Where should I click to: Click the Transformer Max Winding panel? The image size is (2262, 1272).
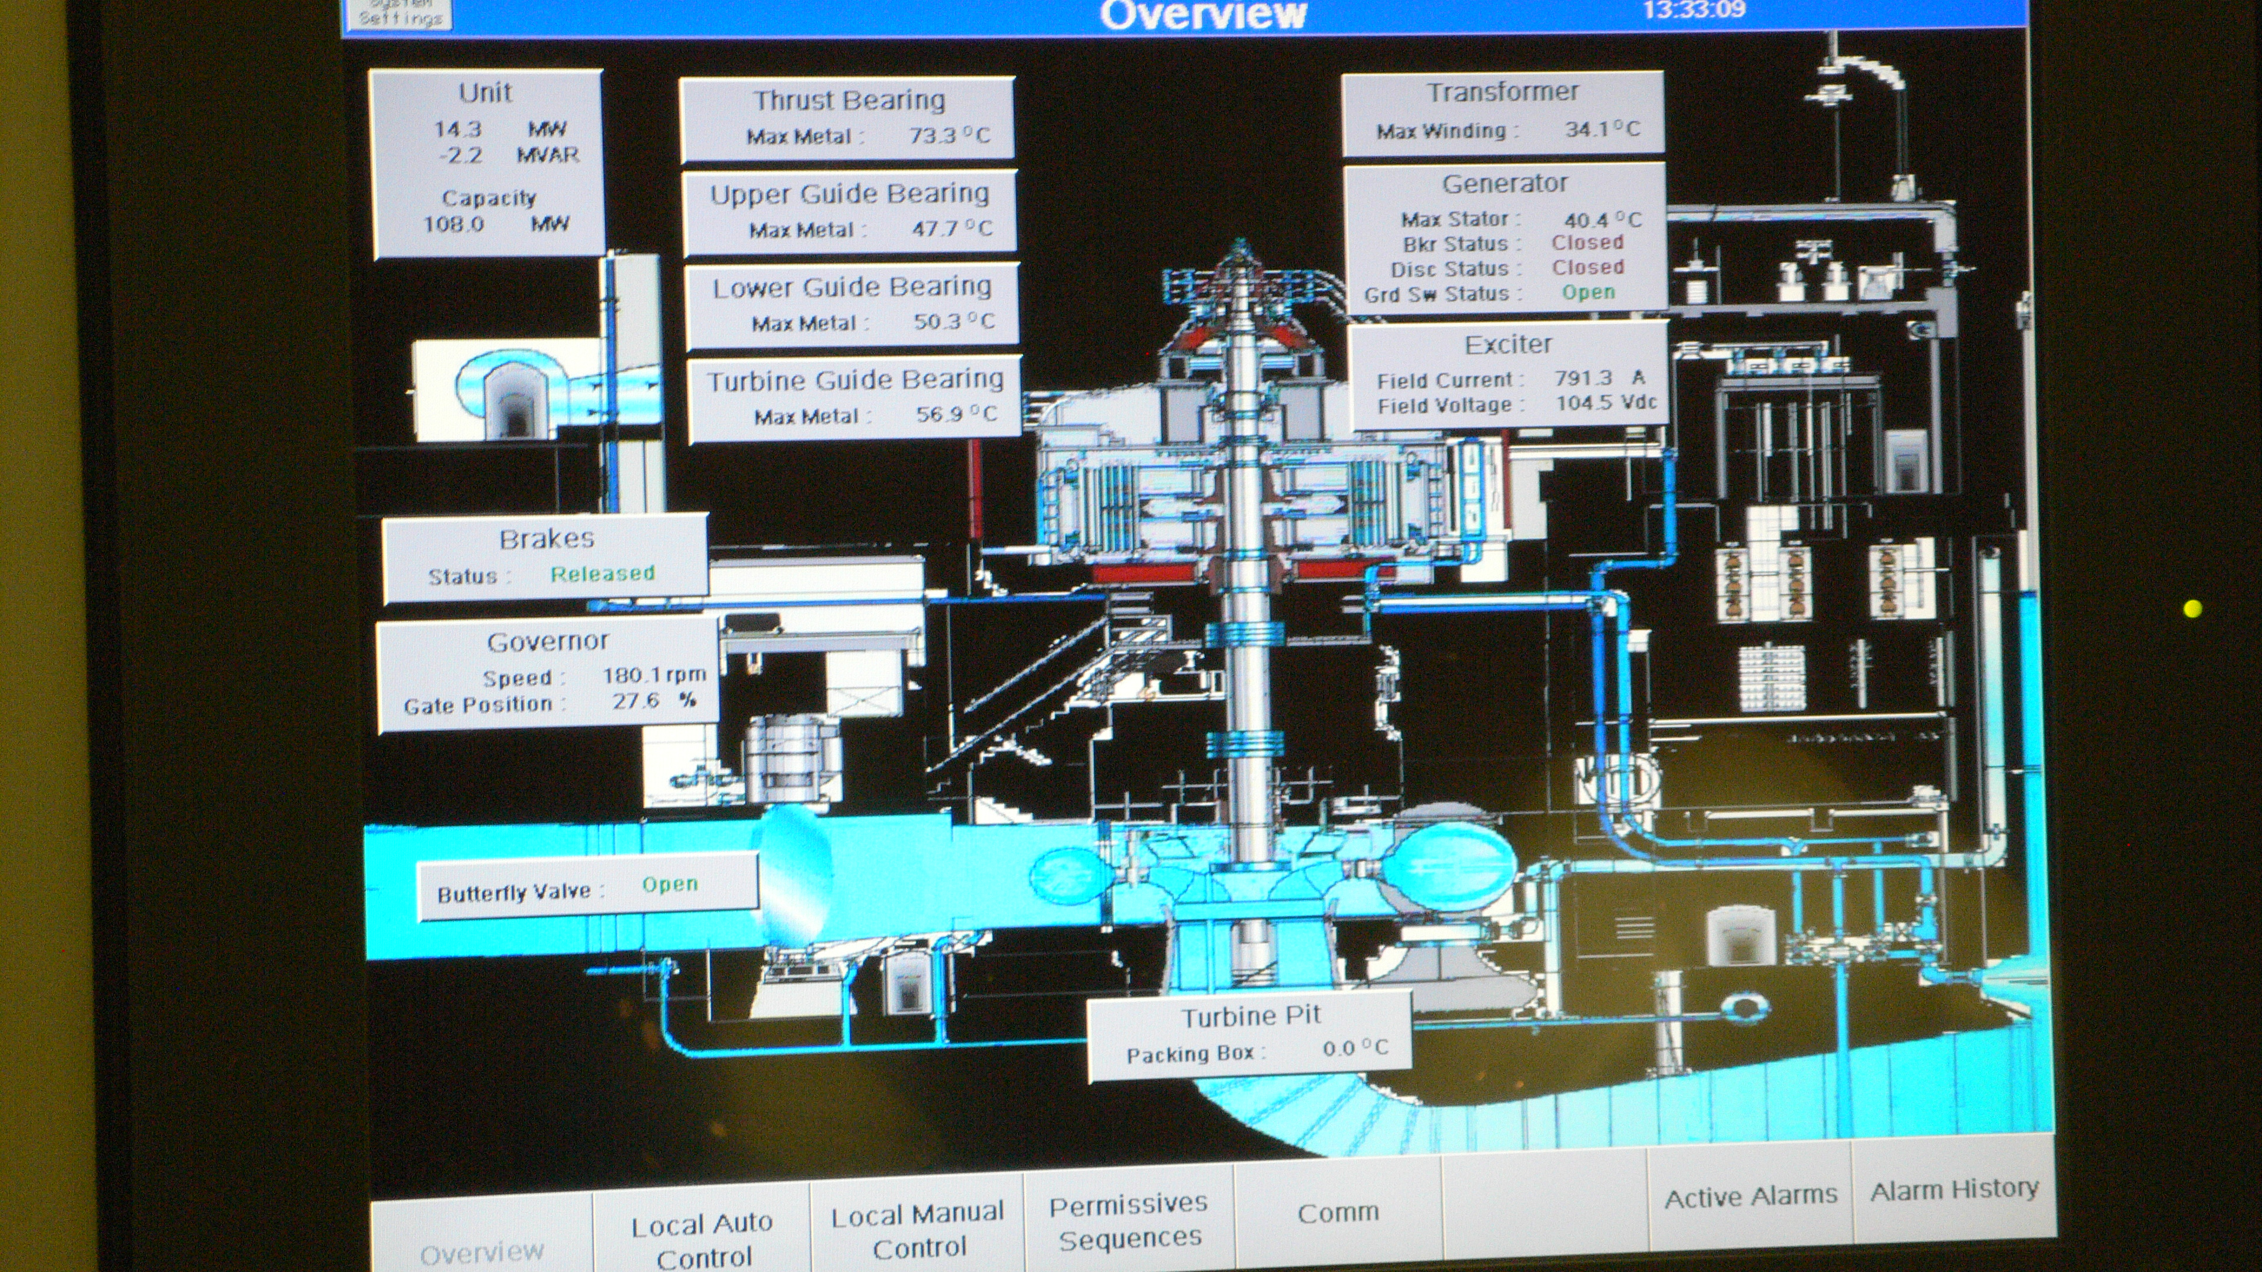(x=1503, y=113)
